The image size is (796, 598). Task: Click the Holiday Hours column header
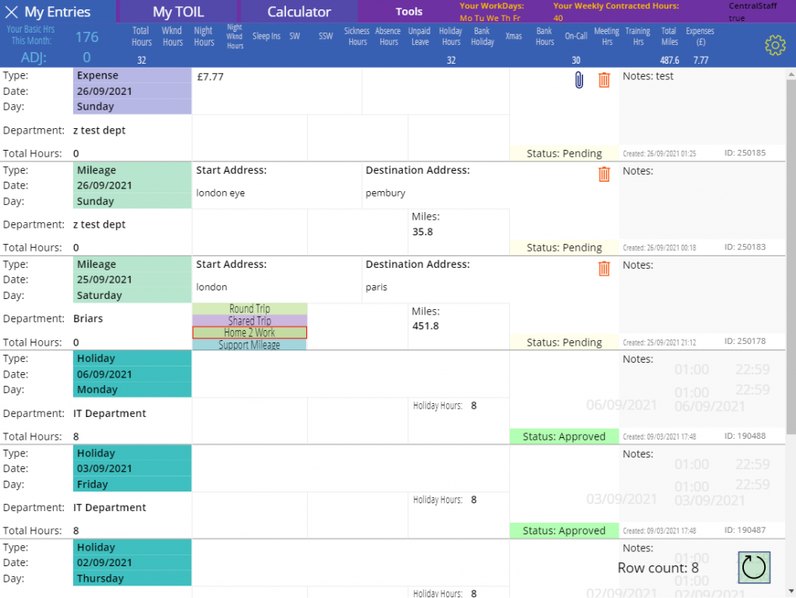pos(451,37)
